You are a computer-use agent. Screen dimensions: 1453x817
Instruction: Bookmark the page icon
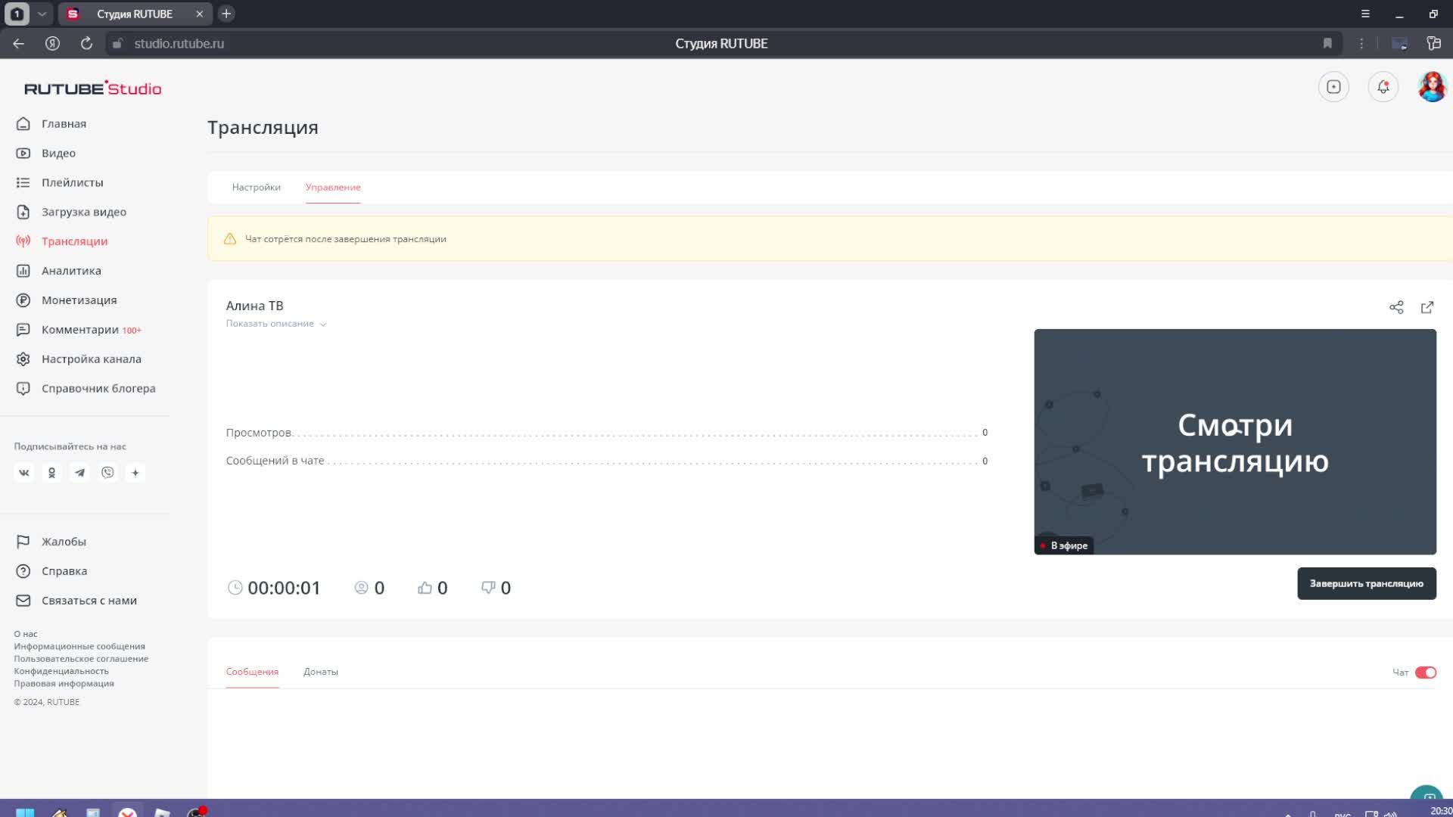[1327, 44]
